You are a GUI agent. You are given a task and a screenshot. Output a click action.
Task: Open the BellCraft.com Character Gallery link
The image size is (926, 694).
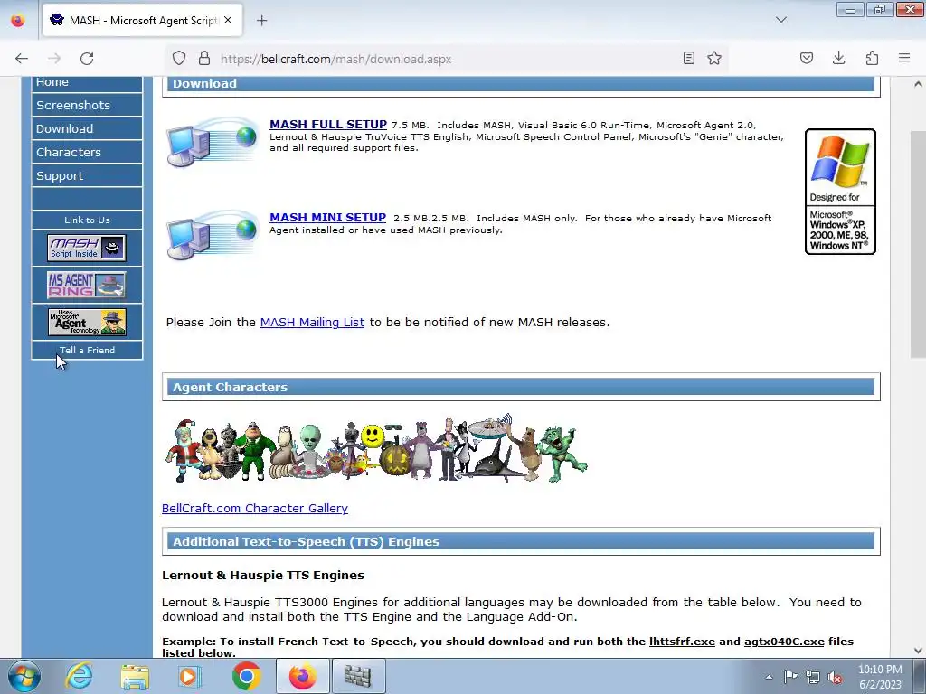pos(254,508)
